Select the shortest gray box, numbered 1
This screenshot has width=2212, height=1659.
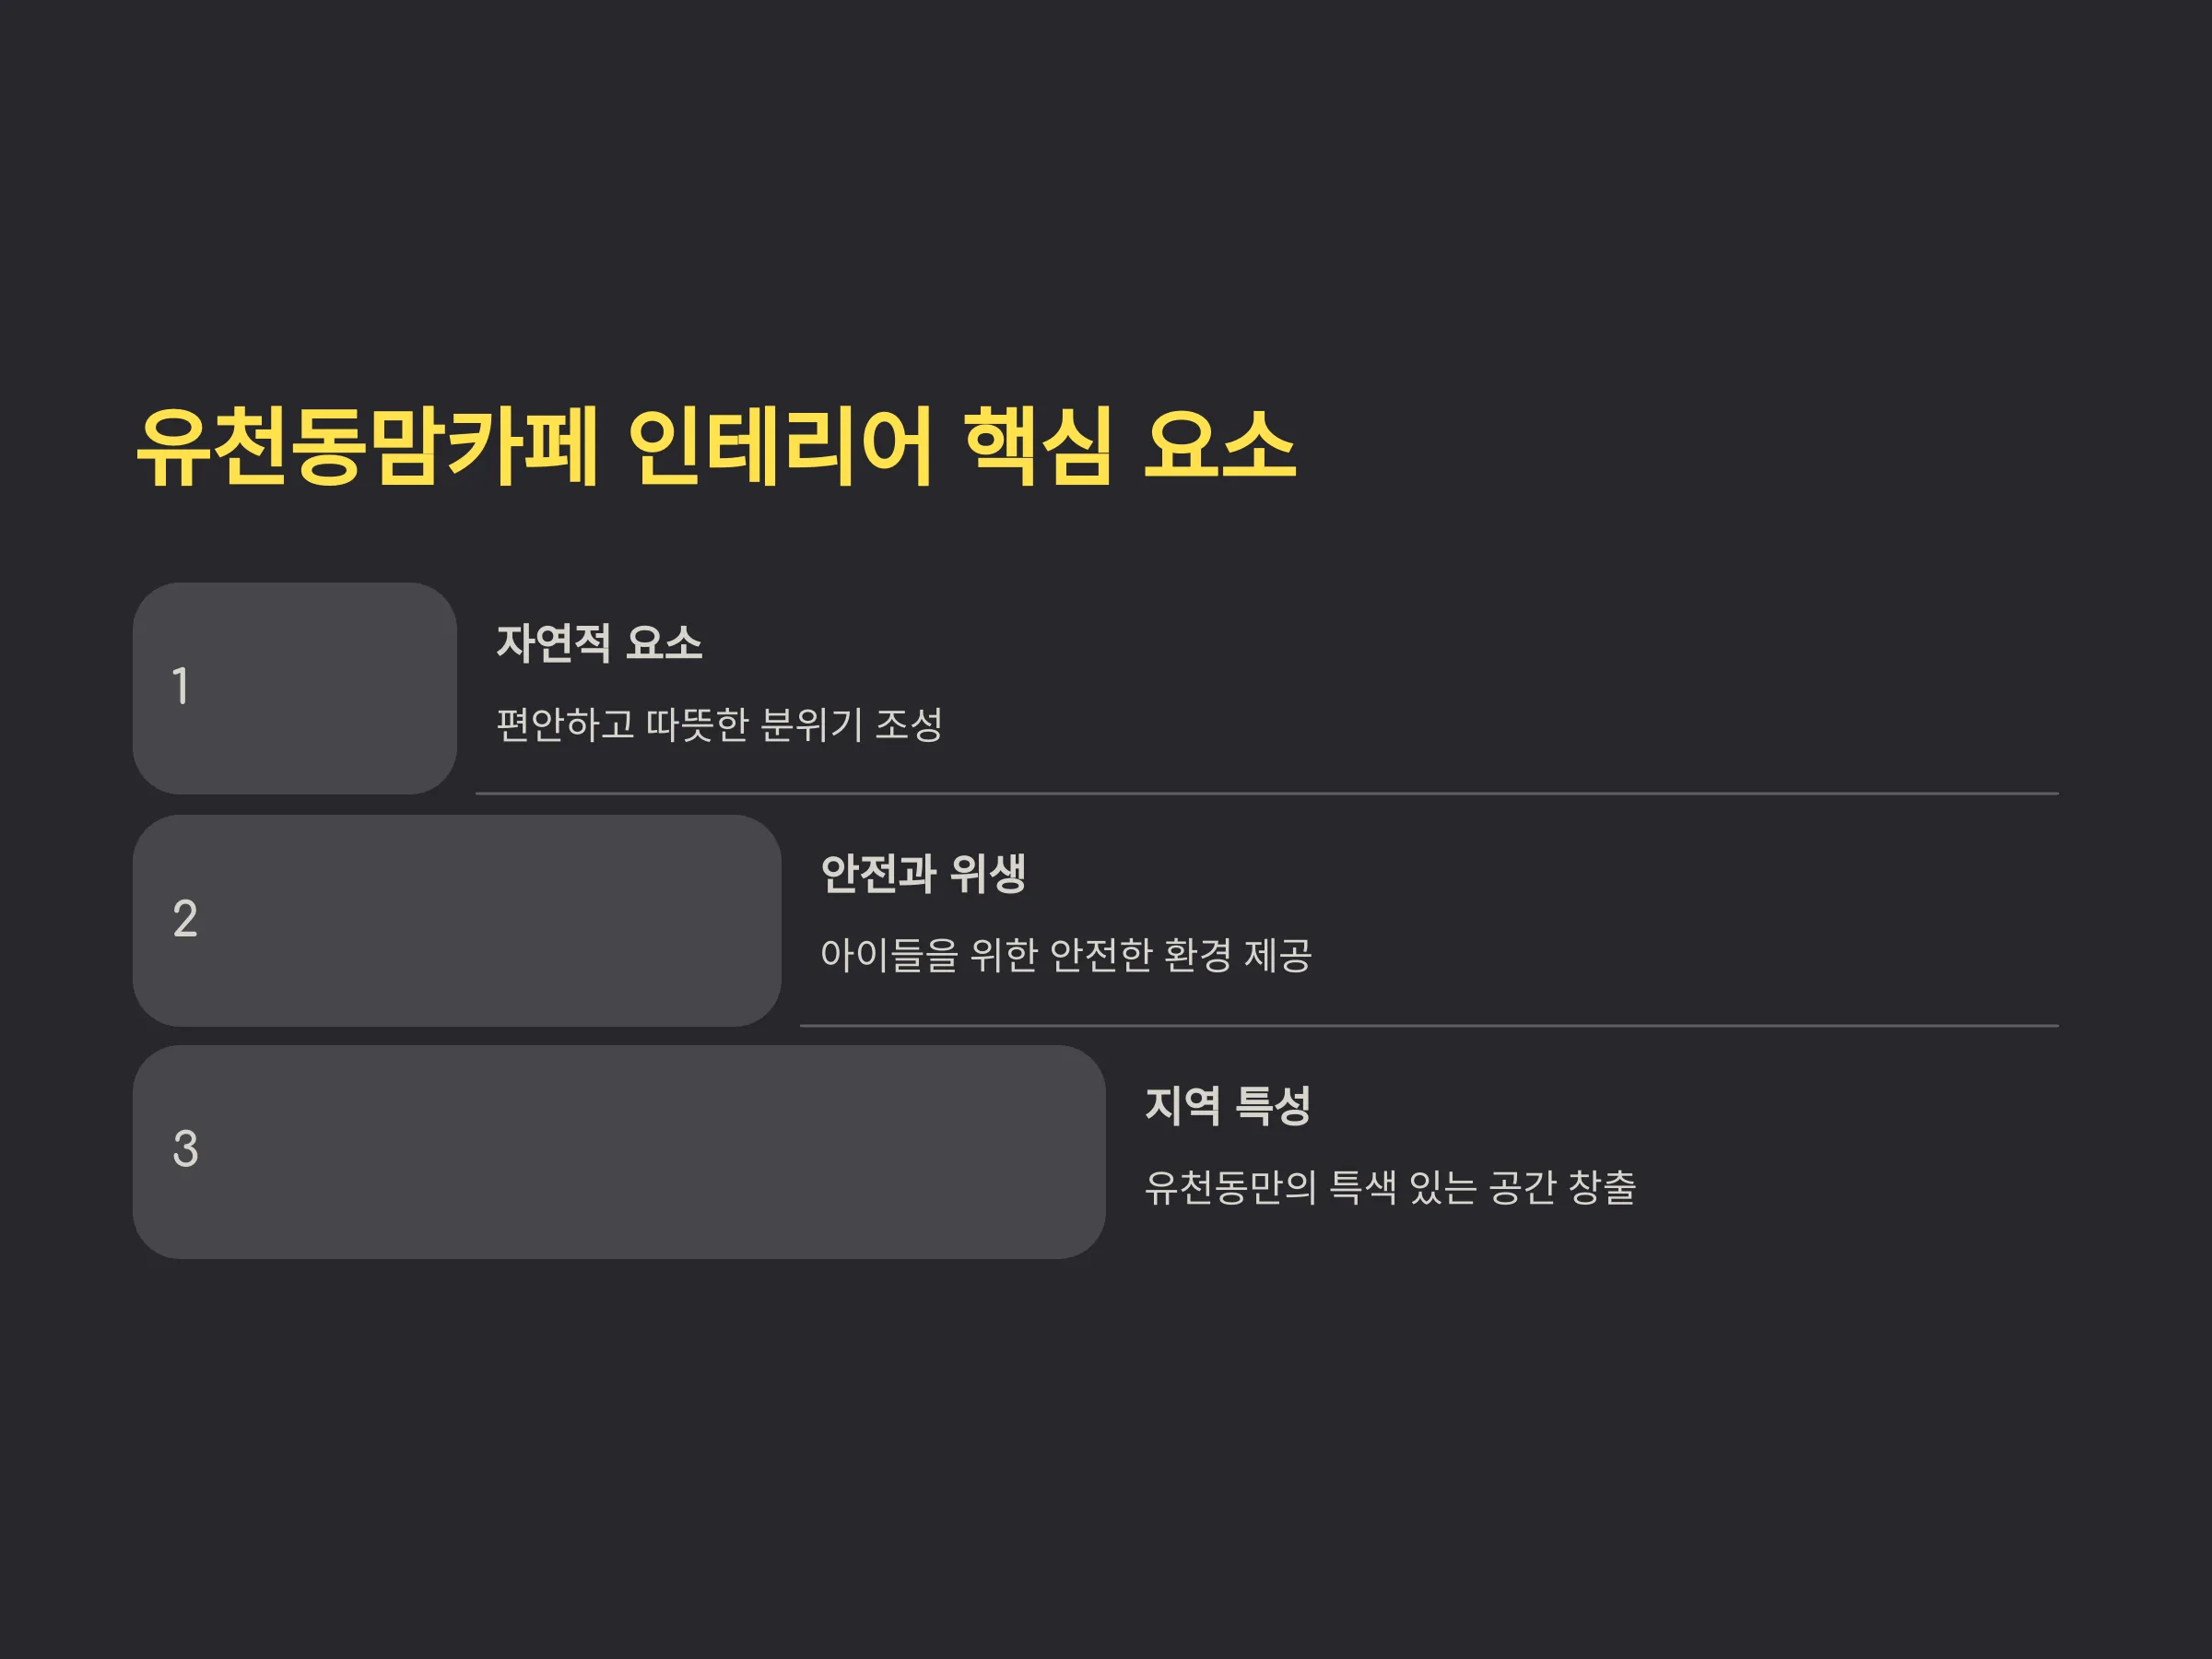click(x=295, y=689)
